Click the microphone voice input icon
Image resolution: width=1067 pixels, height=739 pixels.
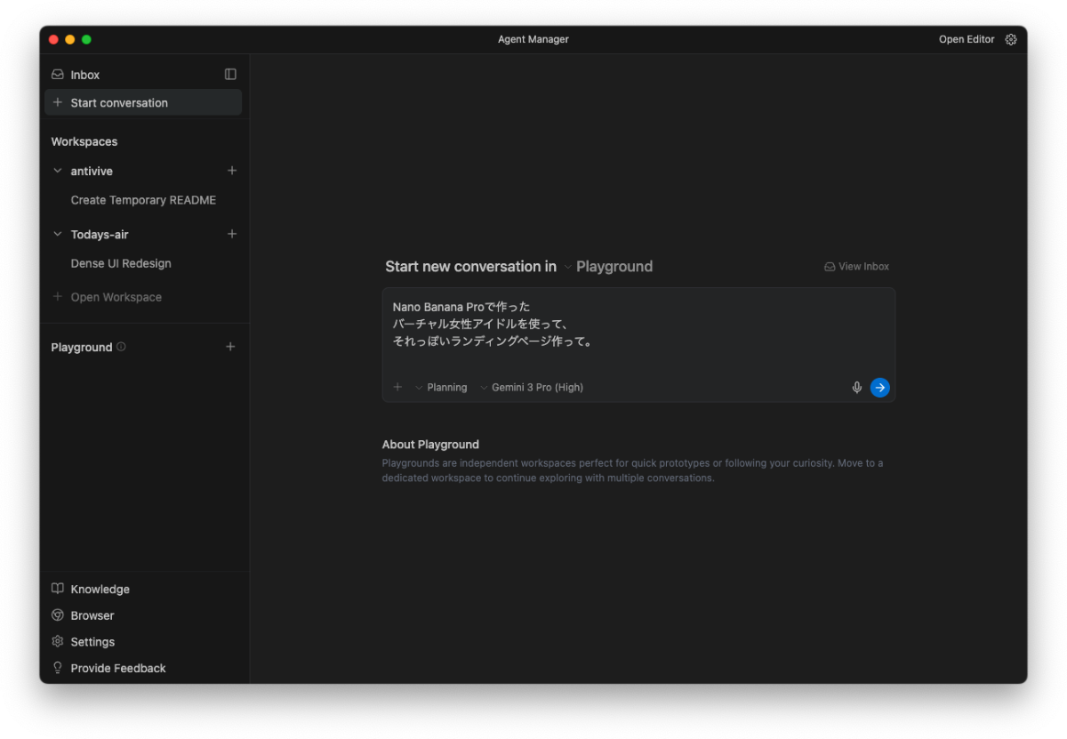click(857, 388)
